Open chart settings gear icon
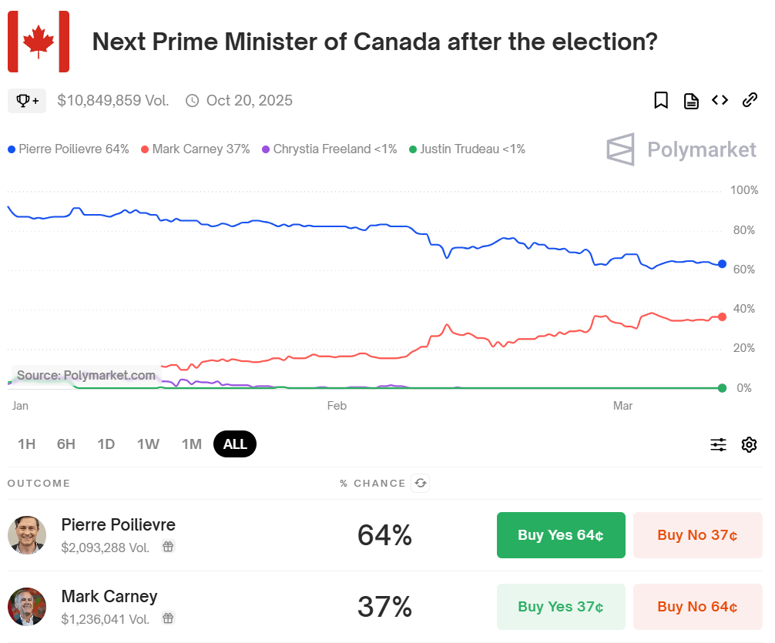Viewport: 775px width, 643px height. [x=749, y=444]
